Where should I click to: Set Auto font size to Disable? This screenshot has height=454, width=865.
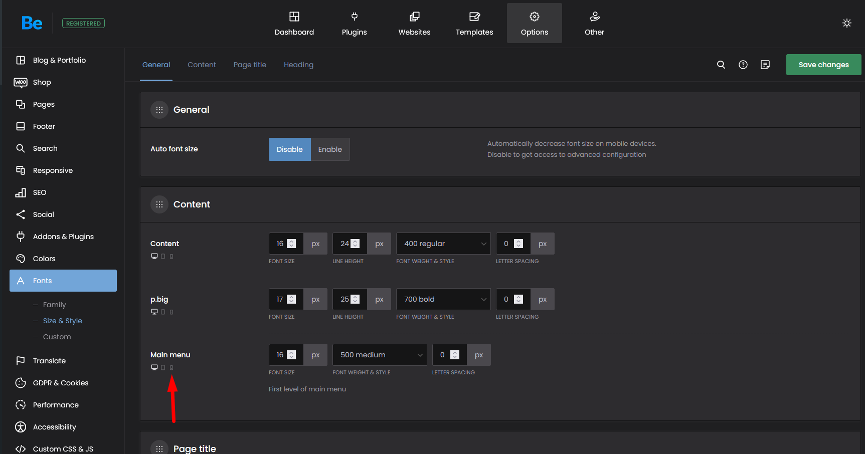[x=290, y=149]
